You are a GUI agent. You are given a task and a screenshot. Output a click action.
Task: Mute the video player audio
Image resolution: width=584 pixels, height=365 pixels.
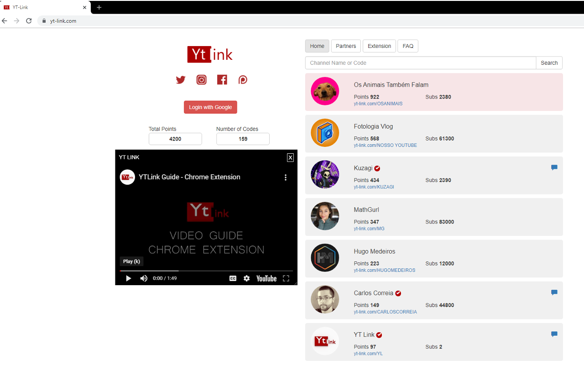click(x=144, y=278)
